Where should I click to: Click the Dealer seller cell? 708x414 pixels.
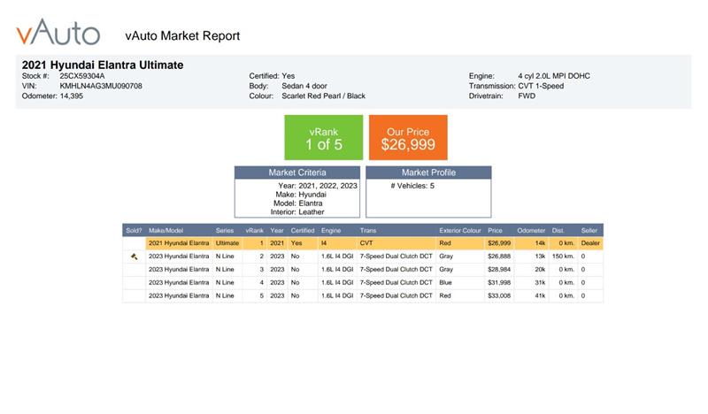point(590,243)
